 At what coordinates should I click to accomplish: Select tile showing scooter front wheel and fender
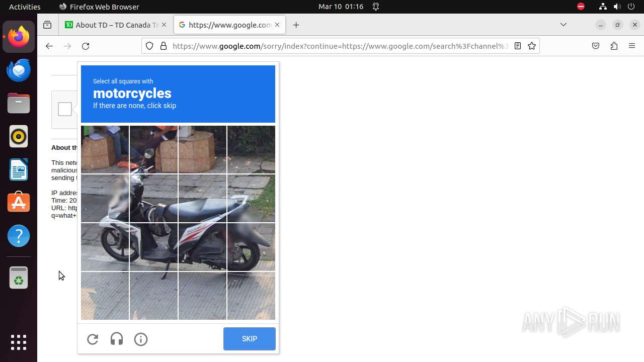[x=105, y=247]
